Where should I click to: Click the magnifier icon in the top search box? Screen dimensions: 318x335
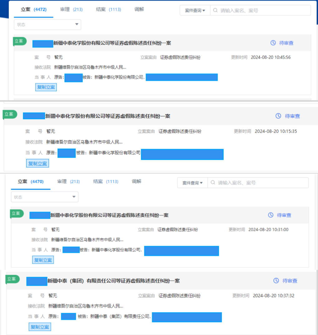(x=215, y=10)
